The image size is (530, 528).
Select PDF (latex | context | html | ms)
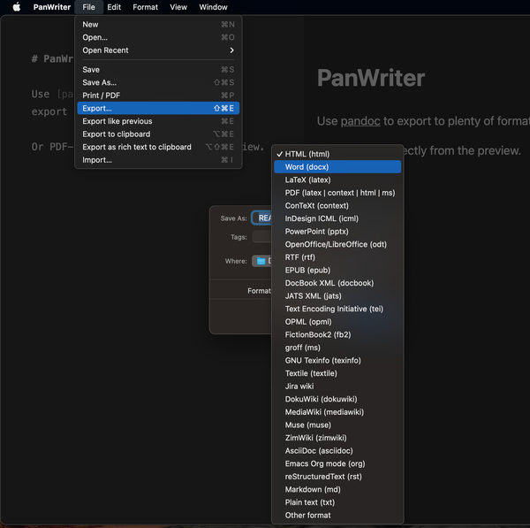pos(337,193)
